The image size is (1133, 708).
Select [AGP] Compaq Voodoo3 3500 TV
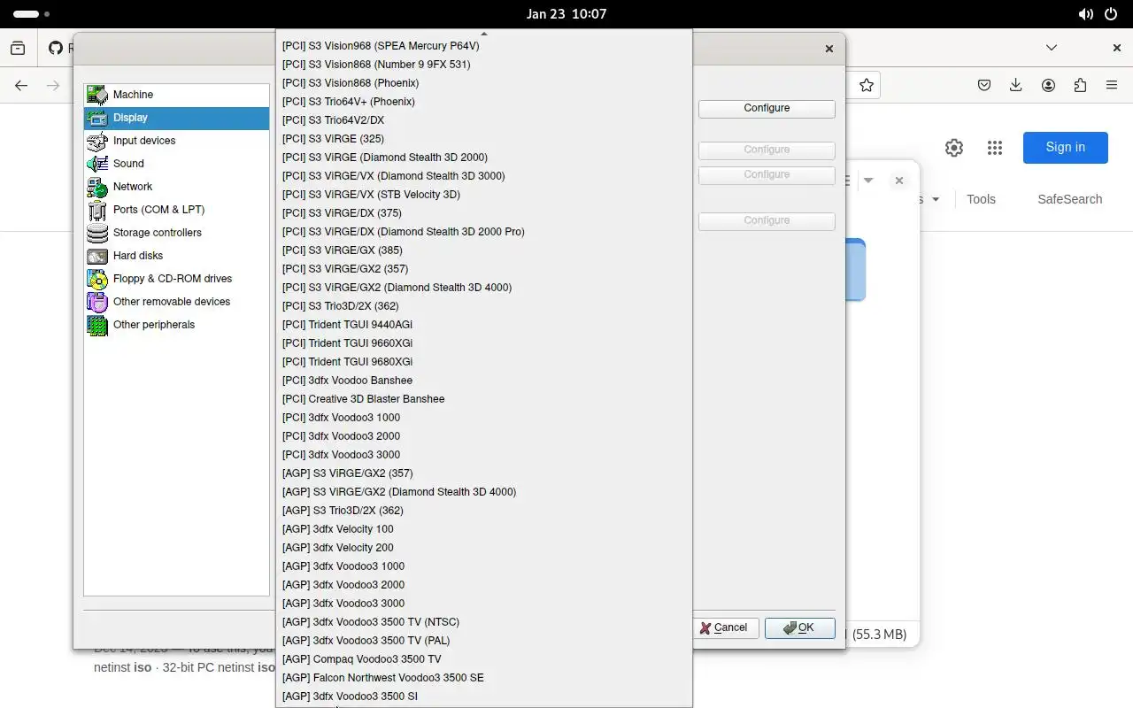(484, 659)
